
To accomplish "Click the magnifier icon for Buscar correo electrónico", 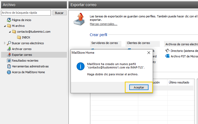I will click(9, 43).
